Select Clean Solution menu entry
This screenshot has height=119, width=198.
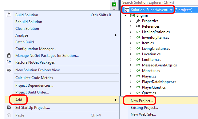click(62, 29)
